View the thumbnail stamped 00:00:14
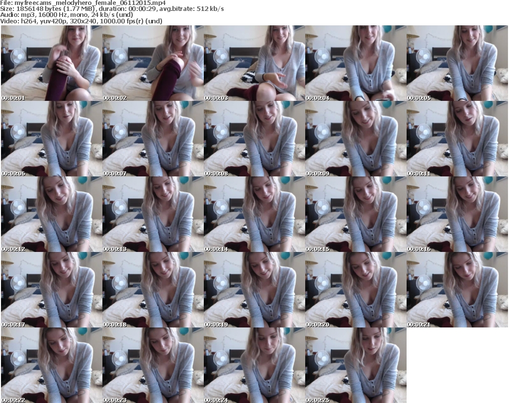This screenshot has width=509, height=403. [x=254, y=214]
